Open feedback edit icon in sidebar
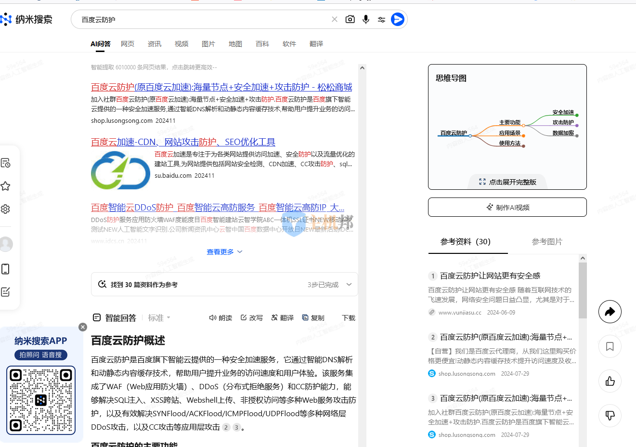The image size is (636, 447). pyautogui.click(x=6, y=292)
